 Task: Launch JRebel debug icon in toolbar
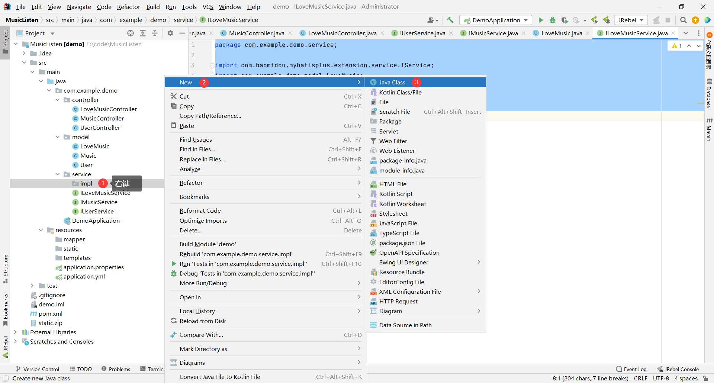(607, 20)
